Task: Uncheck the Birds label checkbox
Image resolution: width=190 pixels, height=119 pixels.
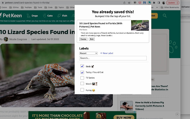Action: (x=82, y=66)
